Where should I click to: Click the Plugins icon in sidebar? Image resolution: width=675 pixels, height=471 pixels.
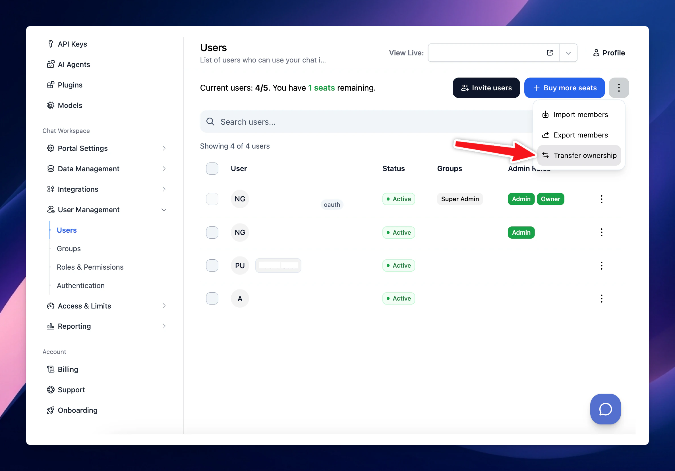pyautogui.click(x=51, y=85)
